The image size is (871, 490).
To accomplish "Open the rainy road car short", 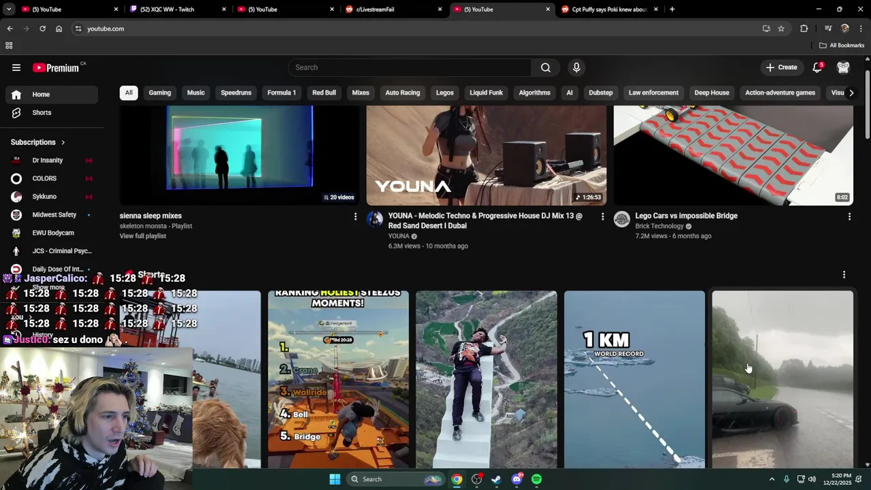I will [x=783, y=379].
